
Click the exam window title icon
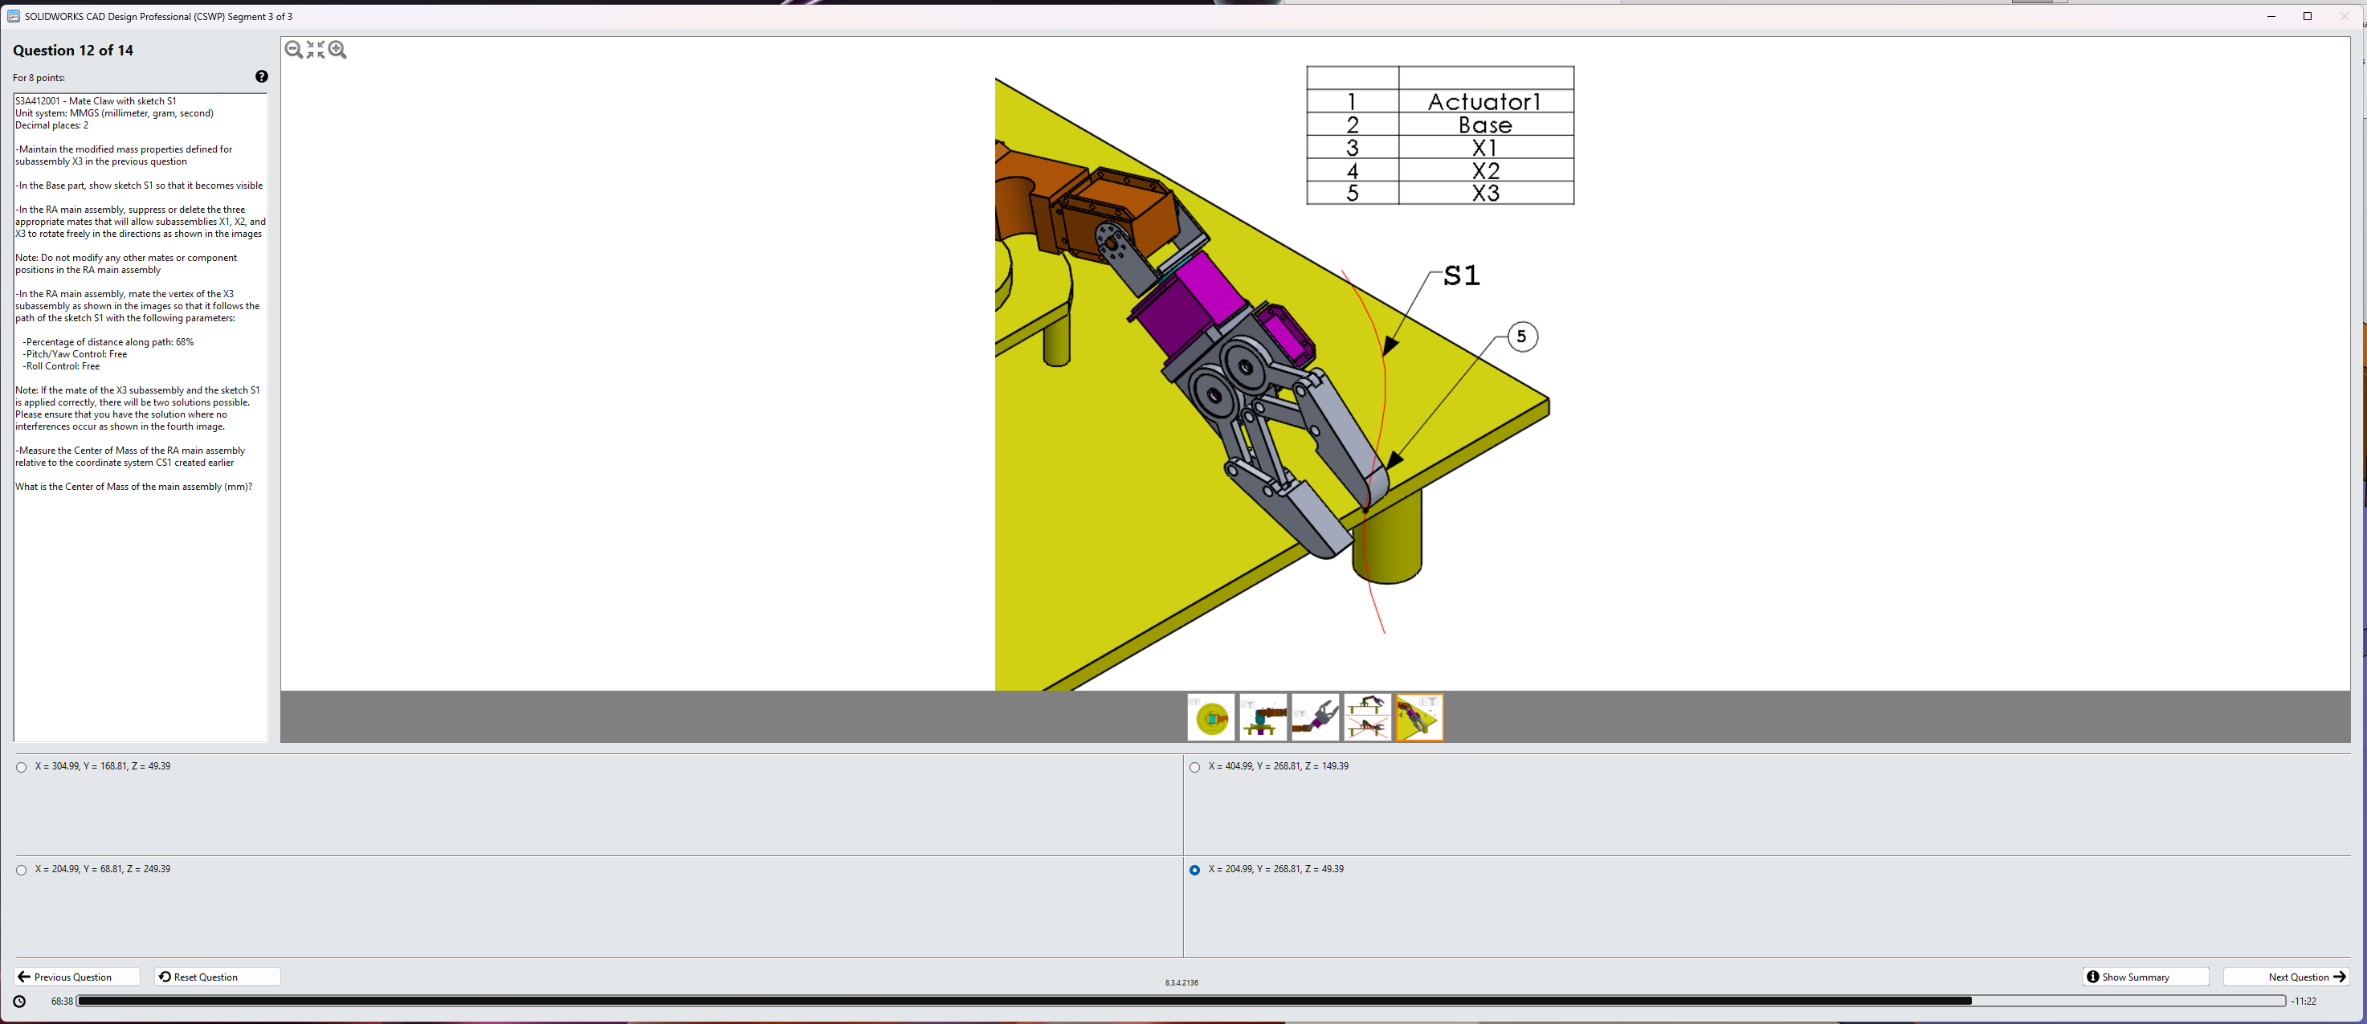point(13,17)
